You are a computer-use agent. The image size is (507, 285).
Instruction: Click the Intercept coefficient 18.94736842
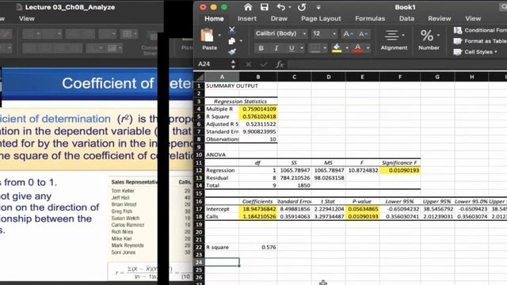coord(258,209)
